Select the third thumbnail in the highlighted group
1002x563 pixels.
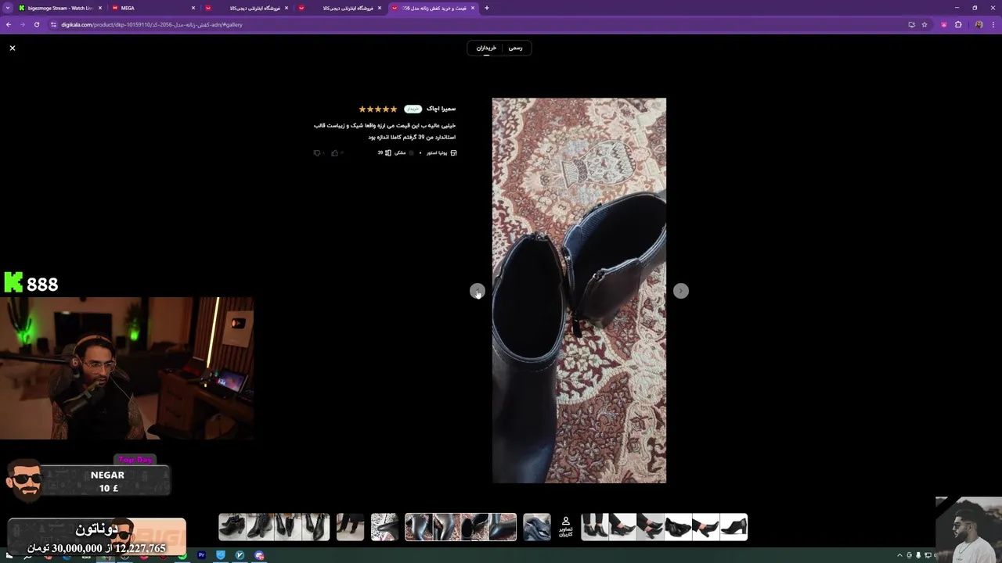(x=474, y=527)
